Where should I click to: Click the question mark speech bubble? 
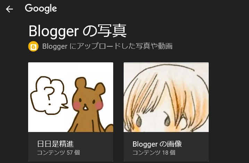[x=49, y=95]
